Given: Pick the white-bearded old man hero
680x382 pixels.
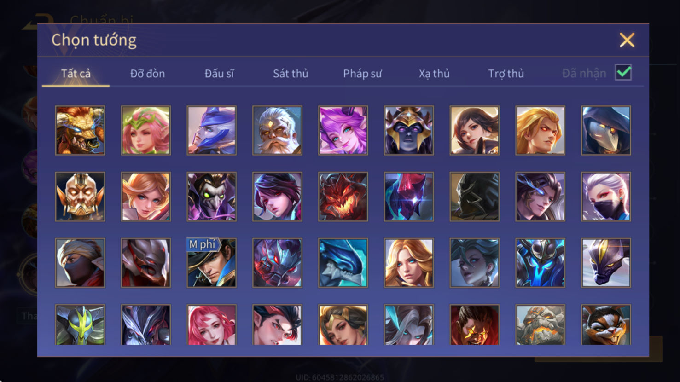Looking at the screenshot, I should coord(277,130).
